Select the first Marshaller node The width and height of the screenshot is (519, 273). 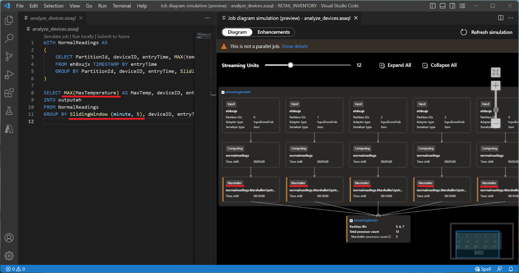251,189
